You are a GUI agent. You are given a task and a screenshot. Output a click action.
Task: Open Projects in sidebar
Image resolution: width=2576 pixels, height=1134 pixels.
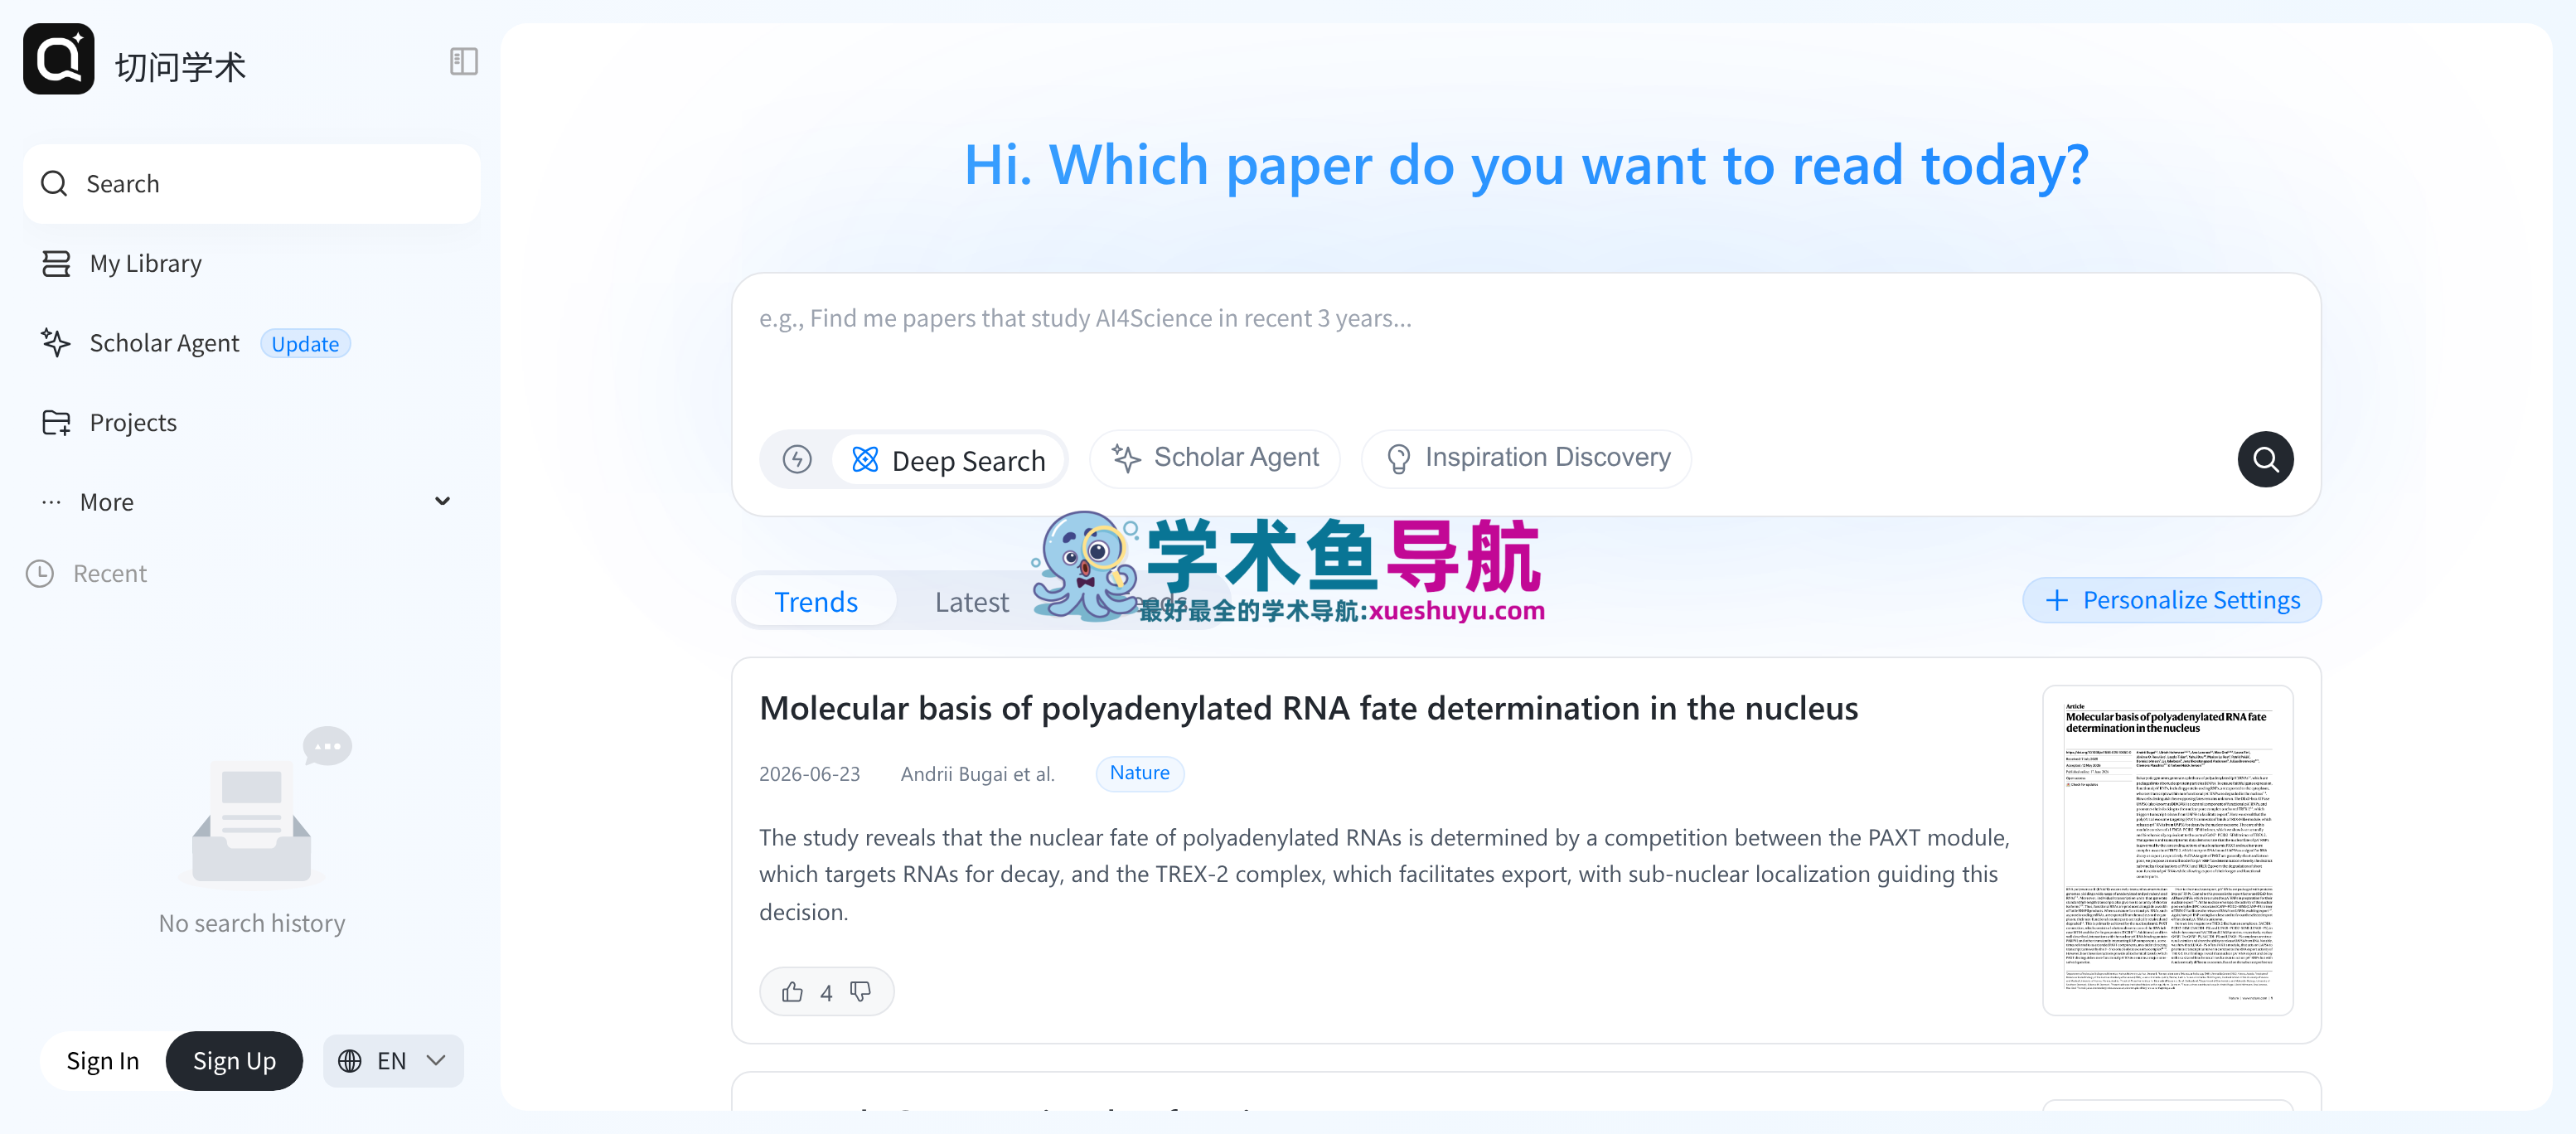pyautogui.click(x=252, y=422)
